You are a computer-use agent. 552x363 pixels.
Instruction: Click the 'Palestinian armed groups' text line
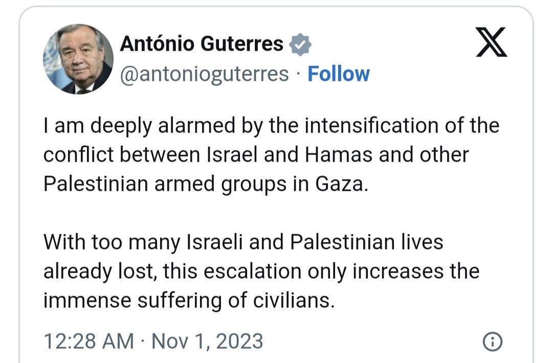coord(206,184)
